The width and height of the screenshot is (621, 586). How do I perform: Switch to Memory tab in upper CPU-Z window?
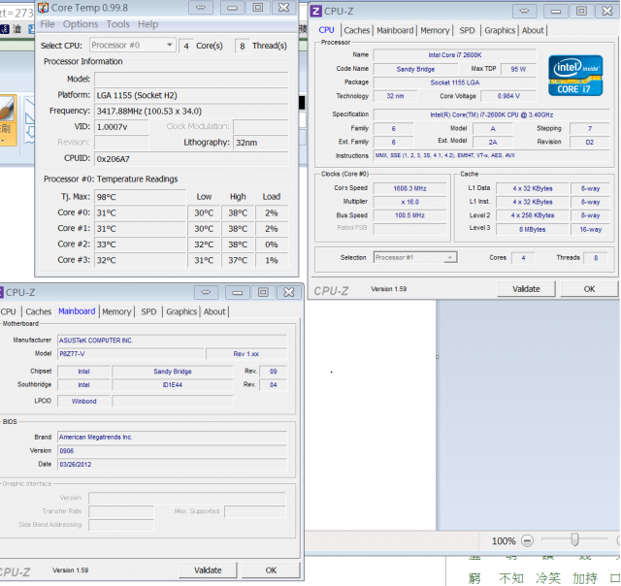(x=435, y=30)
